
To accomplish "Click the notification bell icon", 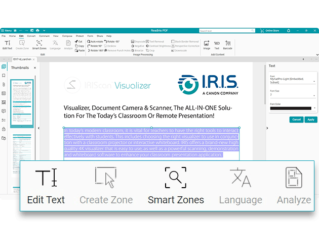I will 289,31.
